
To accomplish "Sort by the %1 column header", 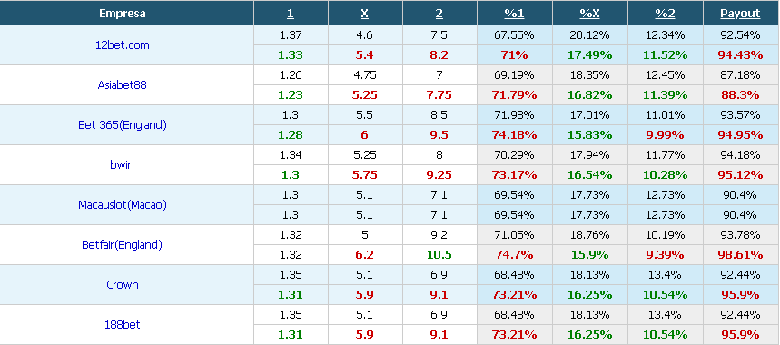I will (x=514, y=14).
